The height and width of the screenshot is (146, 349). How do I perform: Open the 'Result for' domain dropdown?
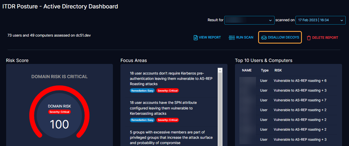[249, 20]
